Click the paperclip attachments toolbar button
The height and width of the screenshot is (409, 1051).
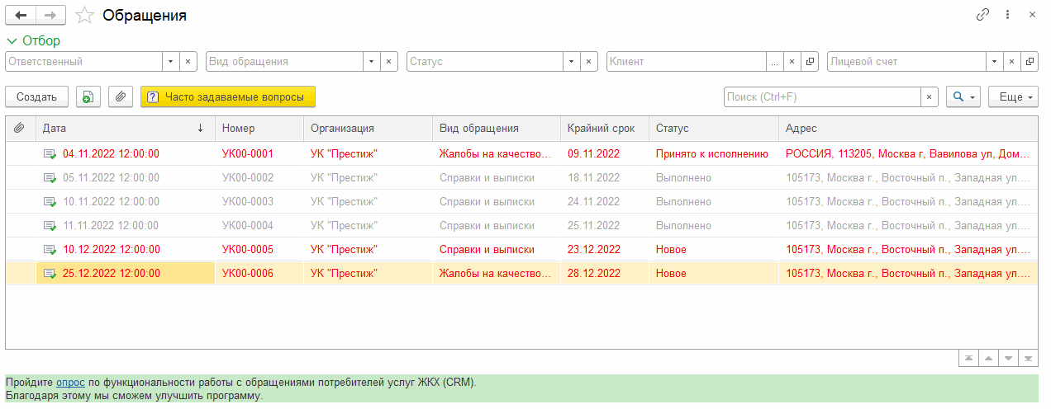[121, 96]
